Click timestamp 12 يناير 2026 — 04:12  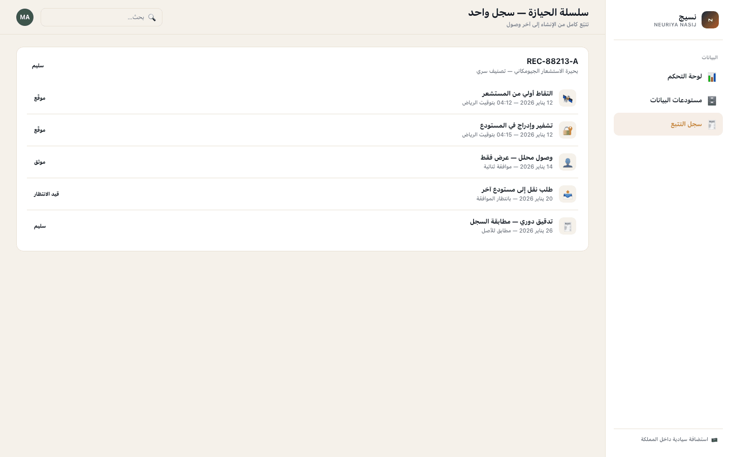pos(507,103)
